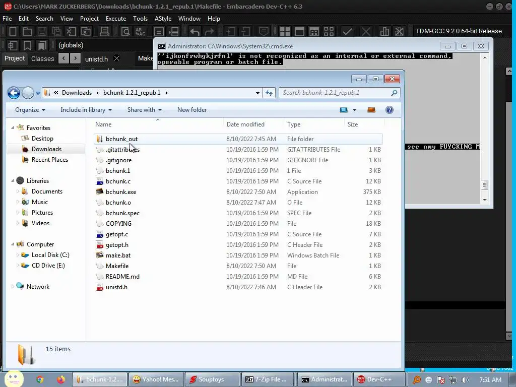The height and width of the screenshot is (387, 516).
Task: Open the Include in library dropdown
Action: (86, 110)
